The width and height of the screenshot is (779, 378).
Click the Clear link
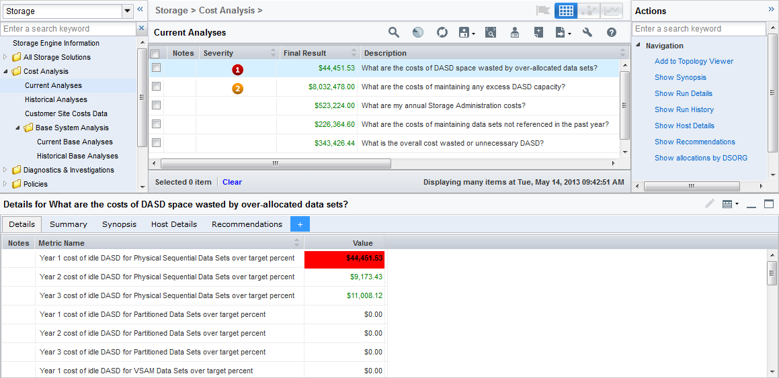(232, 182)
